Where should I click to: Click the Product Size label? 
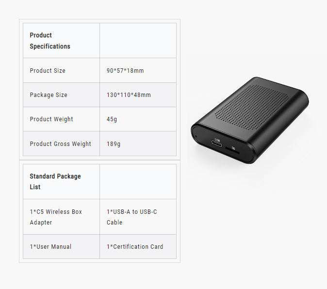pyautogui.click(x=48, y=71)
